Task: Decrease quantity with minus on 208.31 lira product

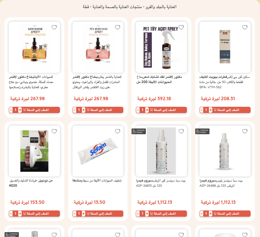Action: click(201, 110)
